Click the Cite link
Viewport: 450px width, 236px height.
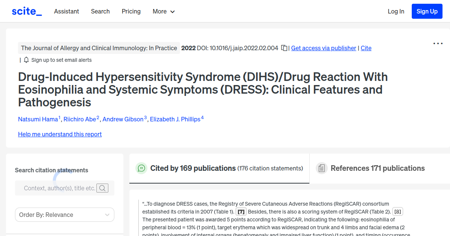(366, 48)
